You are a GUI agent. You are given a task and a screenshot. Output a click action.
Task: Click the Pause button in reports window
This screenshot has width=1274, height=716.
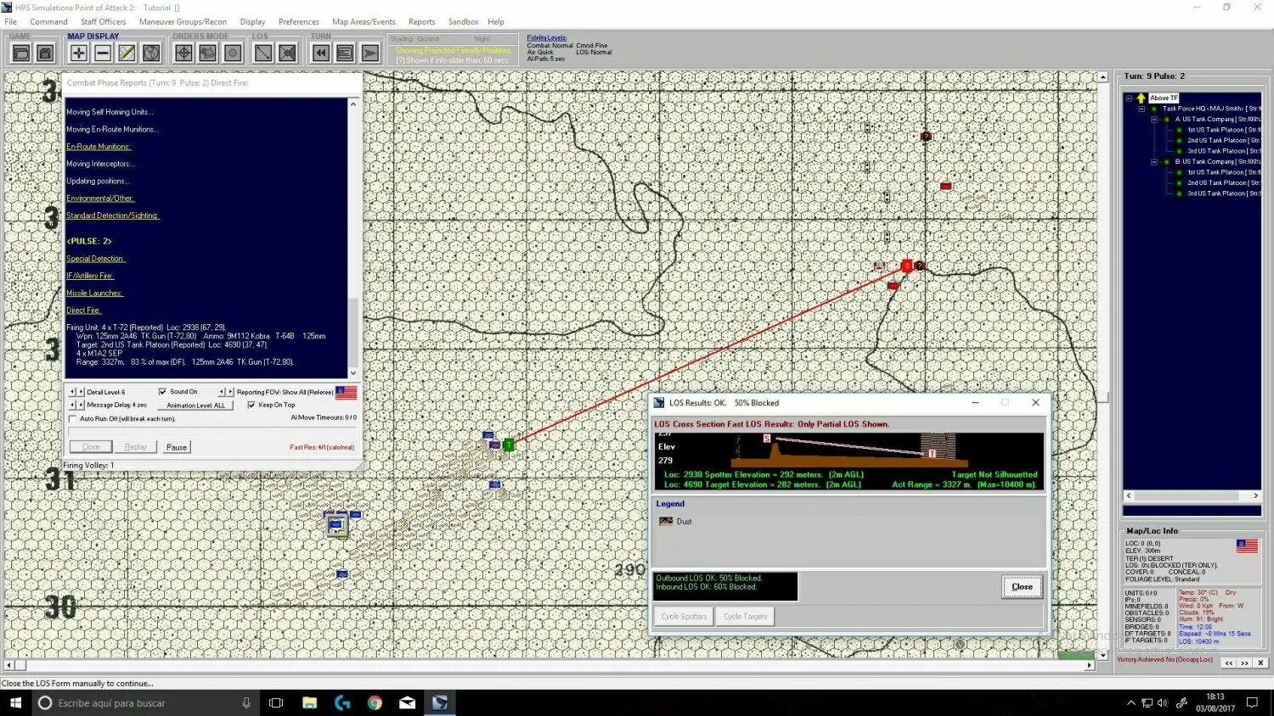[177, 447]
